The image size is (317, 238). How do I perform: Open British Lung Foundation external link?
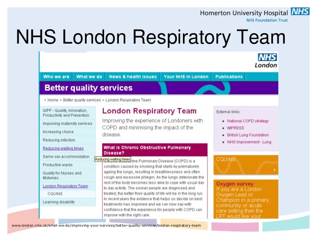click(248, 135)
